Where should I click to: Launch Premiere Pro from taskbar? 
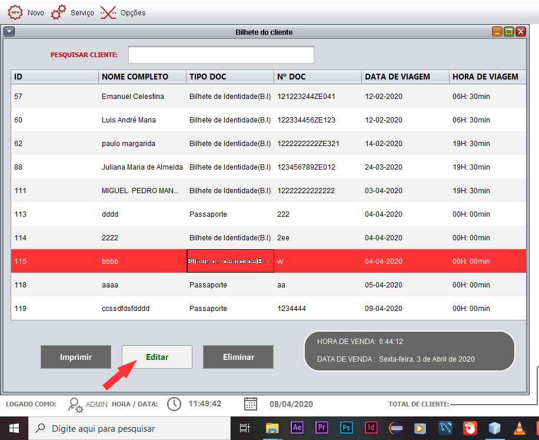pos(322,428)
